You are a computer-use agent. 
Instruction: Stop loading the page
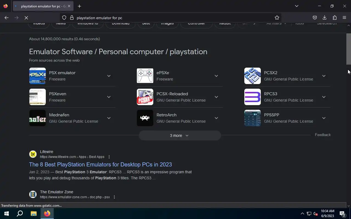tap(26, 18)
